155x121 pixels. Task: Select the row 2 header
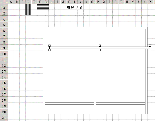point(4,8)
